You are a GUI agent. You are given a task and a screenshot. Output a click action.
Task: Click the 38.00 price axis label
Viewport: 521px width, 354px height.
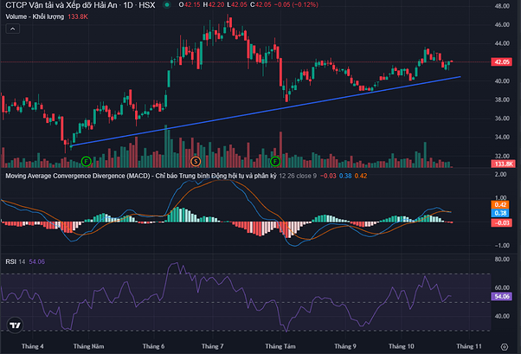tap(502, 100)
